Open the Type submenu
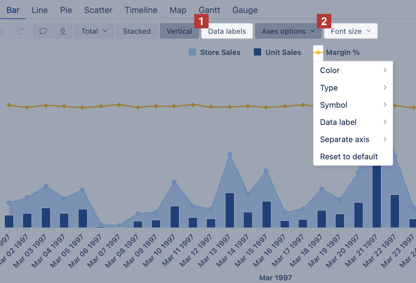 click(353, 88)
